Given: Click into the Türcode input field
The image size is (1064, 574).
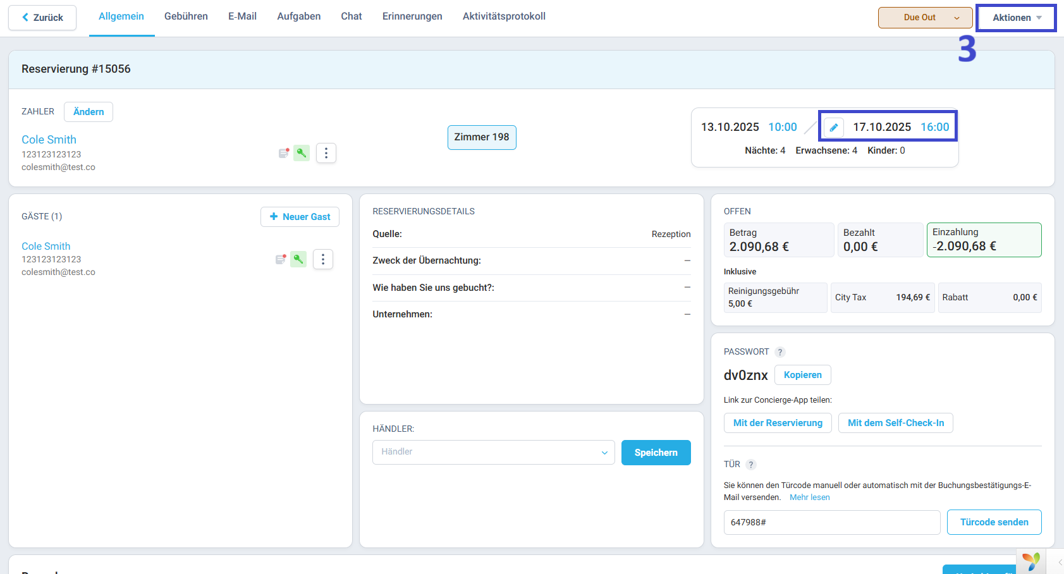Looking at the screenshot, I should click(831, 522).
